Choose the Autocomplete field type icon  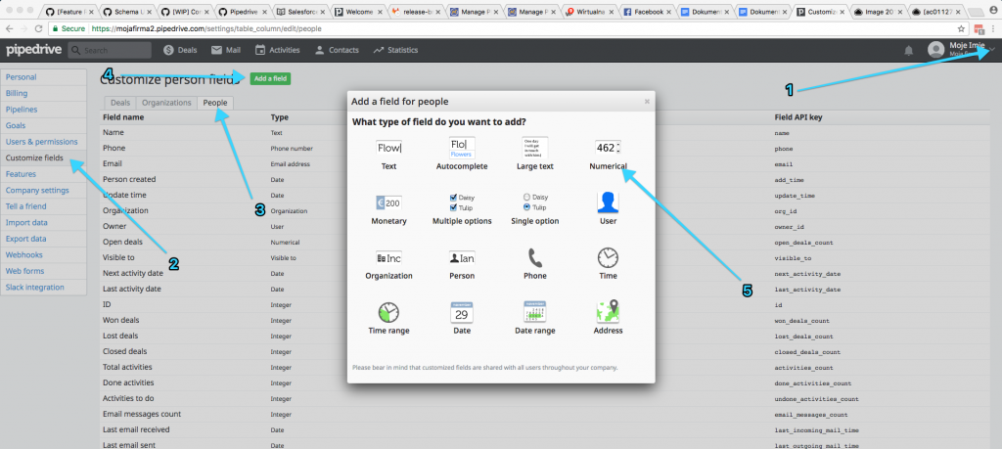pyautogui.click(x=462, y=148)
